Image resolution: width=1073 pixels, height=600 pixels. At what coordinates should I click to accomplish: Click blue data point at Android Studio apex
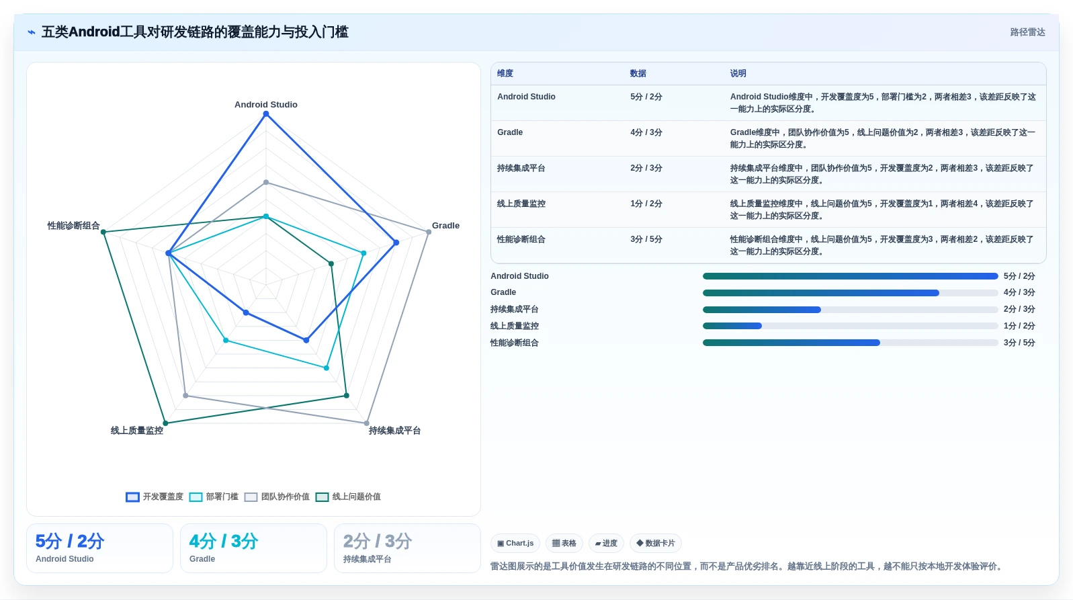(266, 114)
